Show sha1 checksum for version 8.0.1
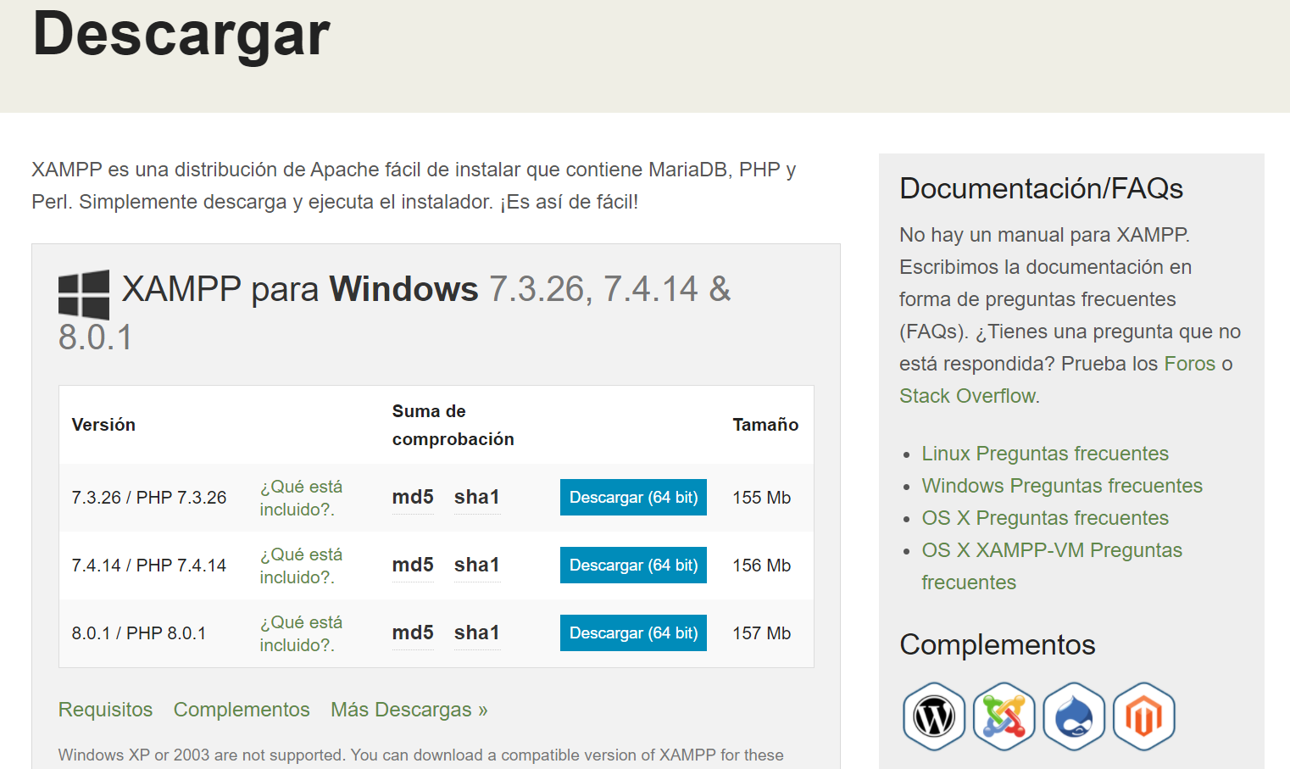This screenshot has width=1290, height=769. [477, 633]
